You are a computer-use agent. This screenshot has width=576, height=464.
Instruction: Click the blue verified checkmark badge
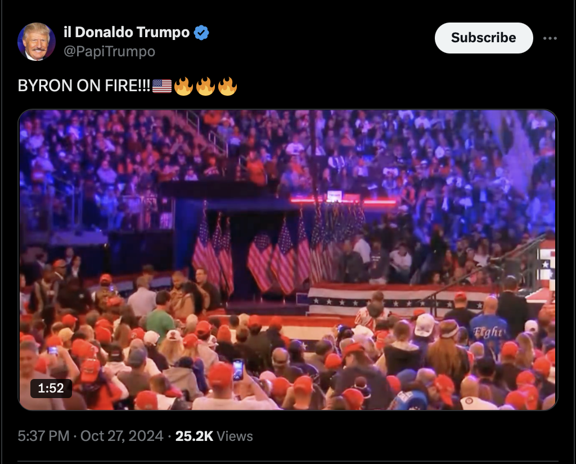(x=201, y=32)
